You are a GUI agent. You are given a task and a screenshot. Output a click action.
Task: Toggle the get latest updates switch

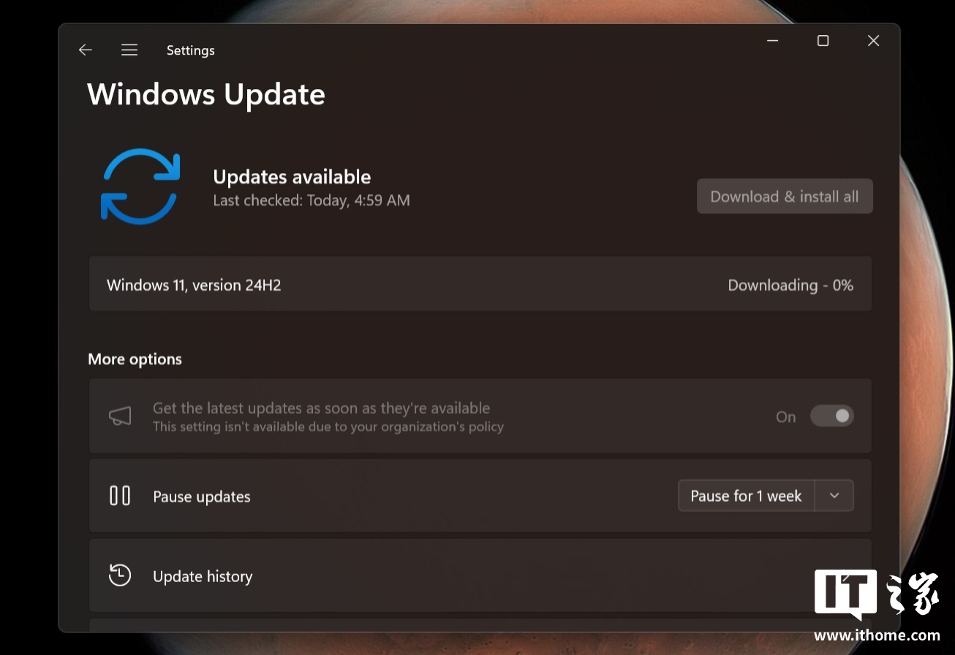coord(832,416)
